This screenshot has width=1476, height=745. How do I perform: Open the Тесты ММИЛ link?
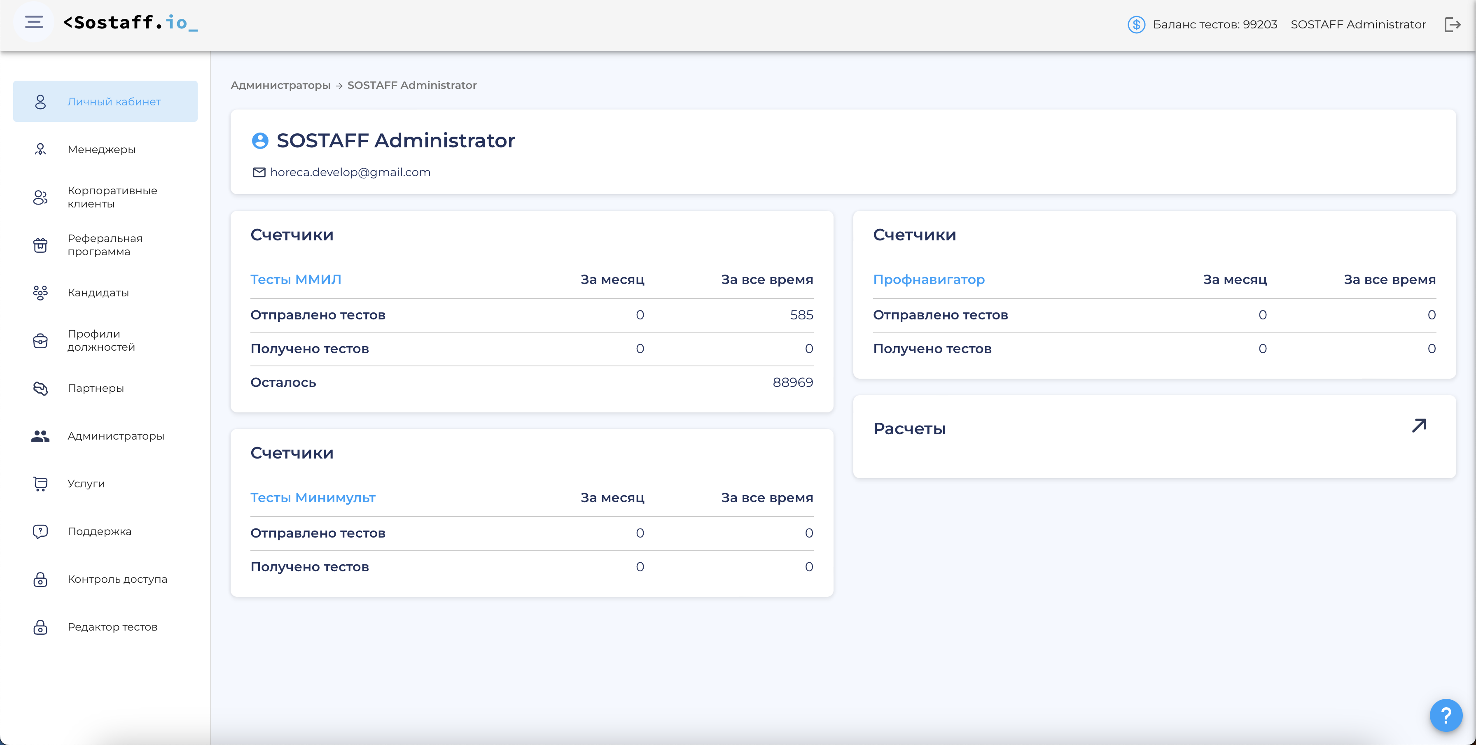click(296, 279)
